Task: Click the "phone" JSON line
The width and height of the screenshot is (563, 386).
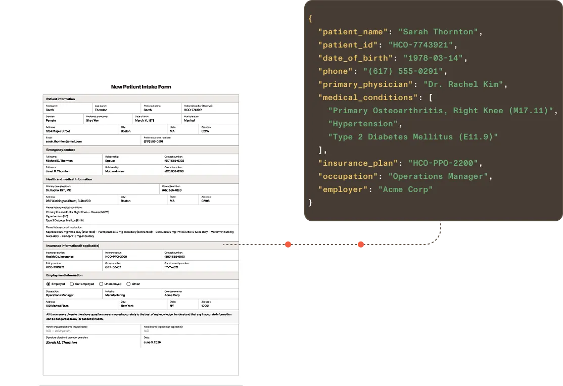Action: (383, 71)
